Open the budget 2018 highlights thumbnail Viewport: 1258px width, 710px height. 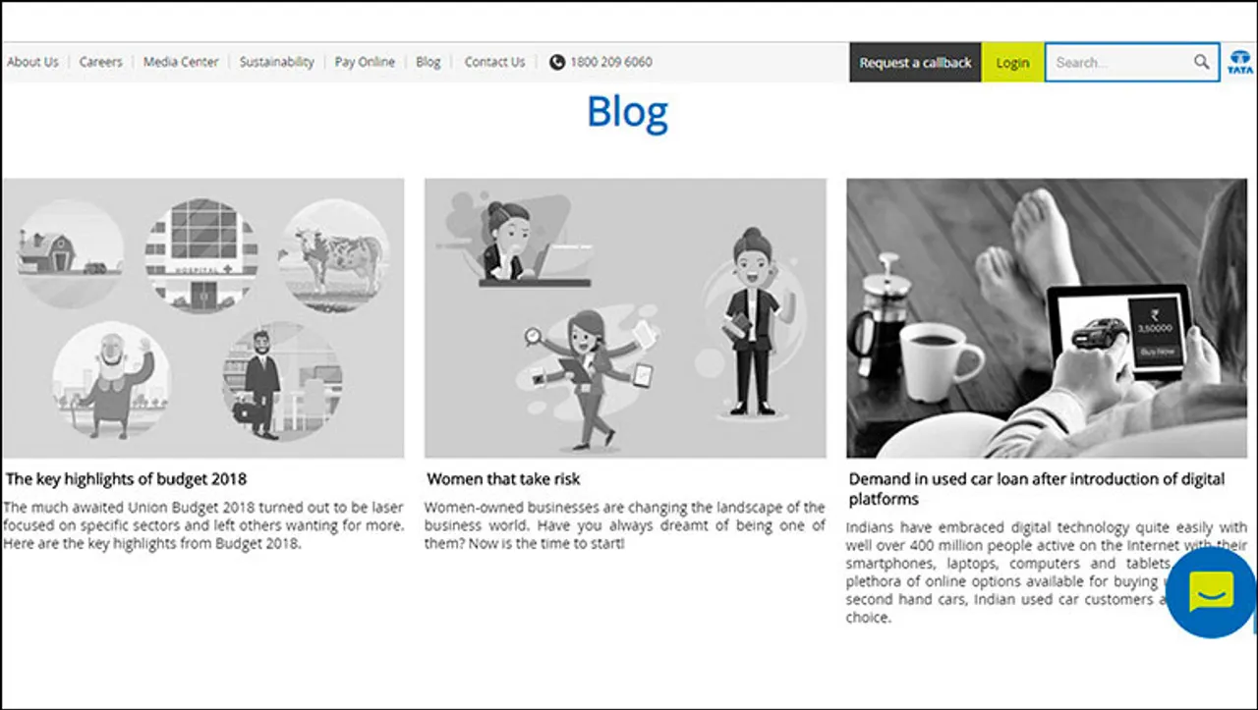coord(202,317)
